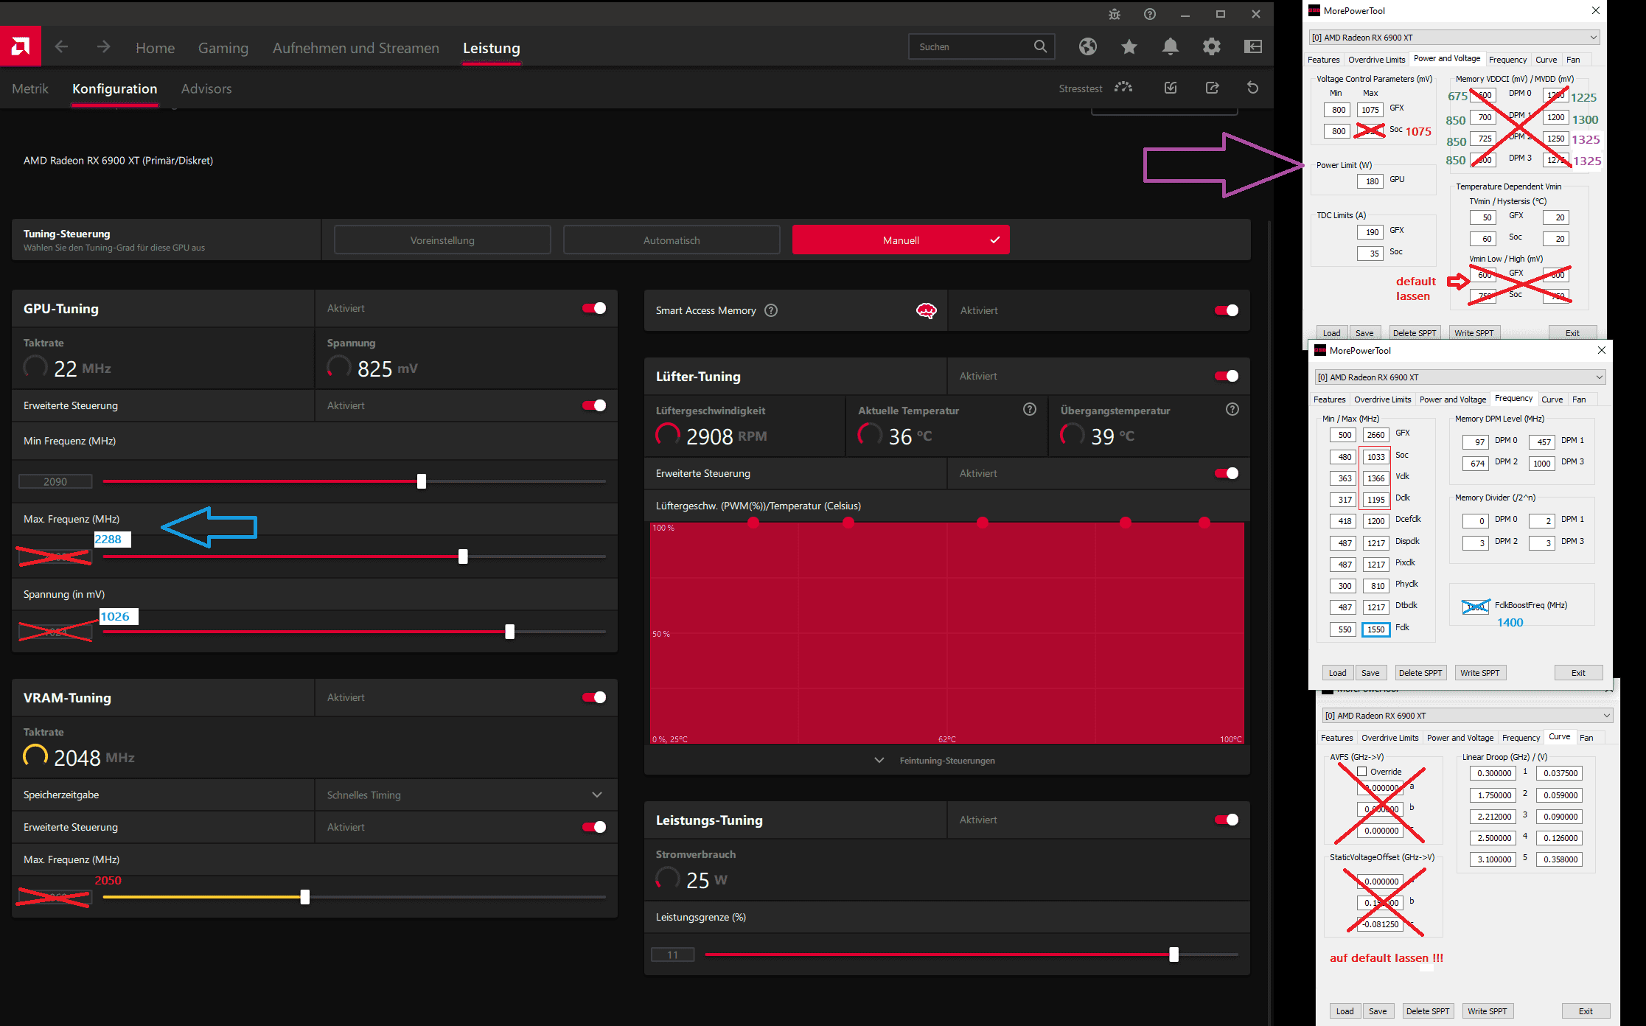Open Curve tab in middle MorePowerTool
This screenshot has width=1646, height=1026.
pyautogui.click(x=1552, y=399)
